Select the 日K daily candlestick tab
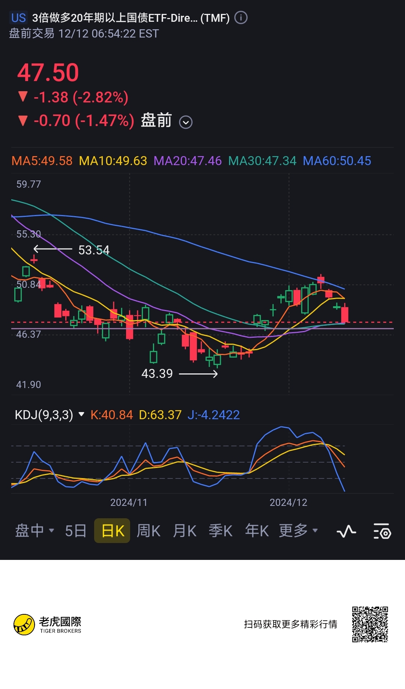Viewport: 405px width, 689px height. [112, 531]
